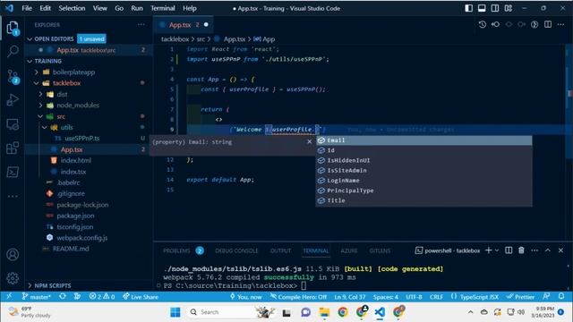
Task: Open terminal panel more actions ellipsis
Action: click(535, 250)
